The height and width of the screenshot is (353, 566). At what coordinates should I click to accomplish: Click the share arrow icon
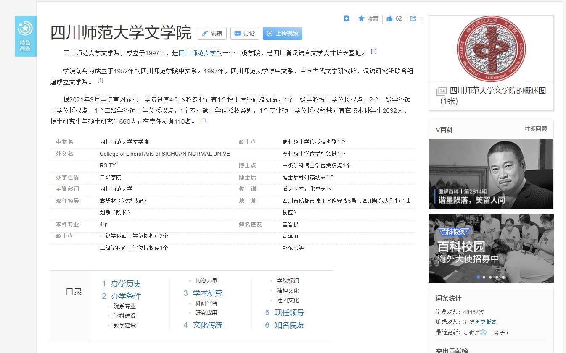[x=413, y=18]
